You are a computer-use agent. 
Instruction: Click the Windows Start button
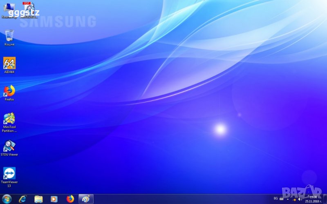(x=7, y=199)
